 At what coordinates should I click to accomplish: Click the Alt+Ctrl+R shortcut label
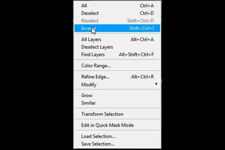pyautogui.click(x=142, y=77)
